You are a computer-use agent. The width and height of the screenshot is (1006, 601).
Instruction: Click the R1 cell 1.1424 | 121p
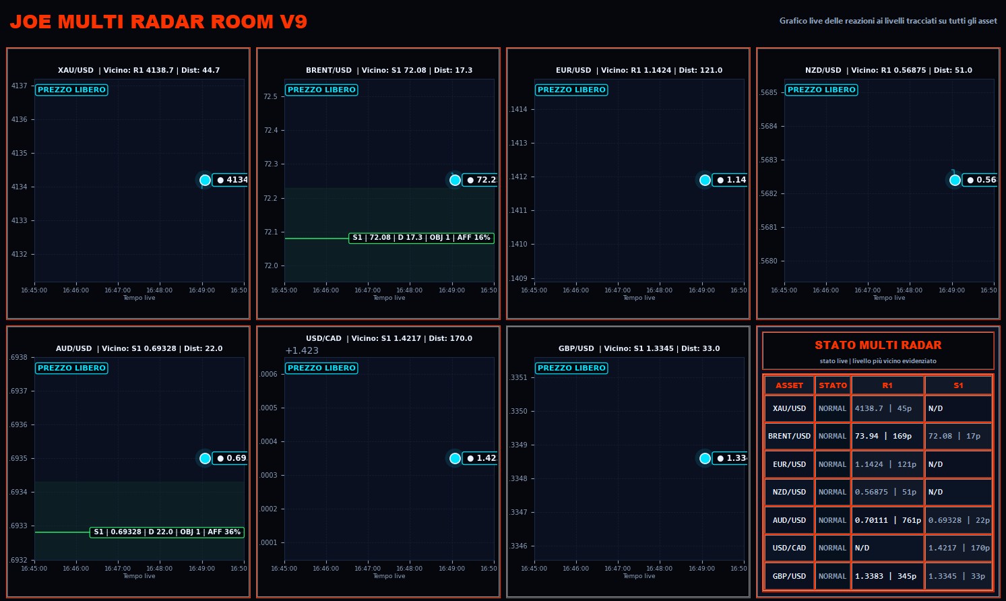[887, 464]
